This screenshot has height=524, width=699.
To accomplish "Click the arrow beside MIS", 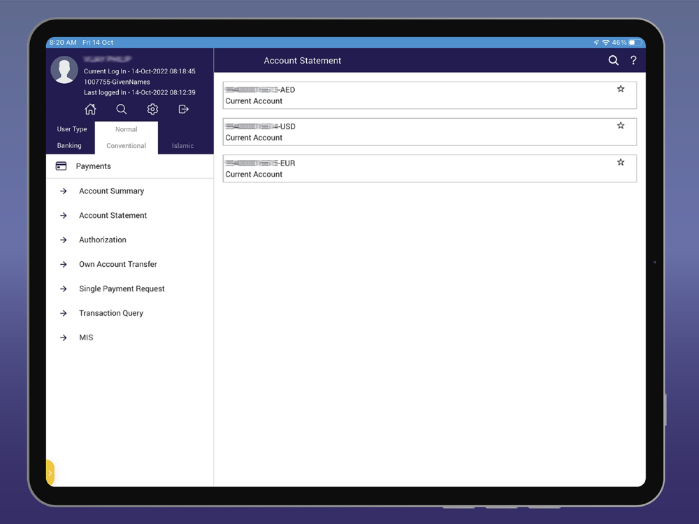I will coord(64,337).
